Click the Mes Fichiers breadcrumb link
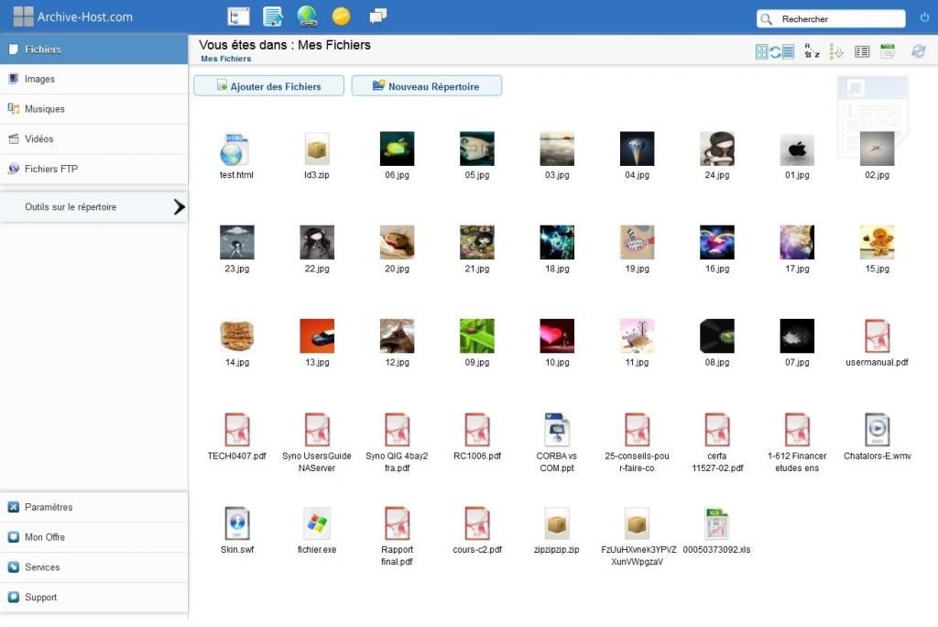938x627 pixels. [225, 59]
